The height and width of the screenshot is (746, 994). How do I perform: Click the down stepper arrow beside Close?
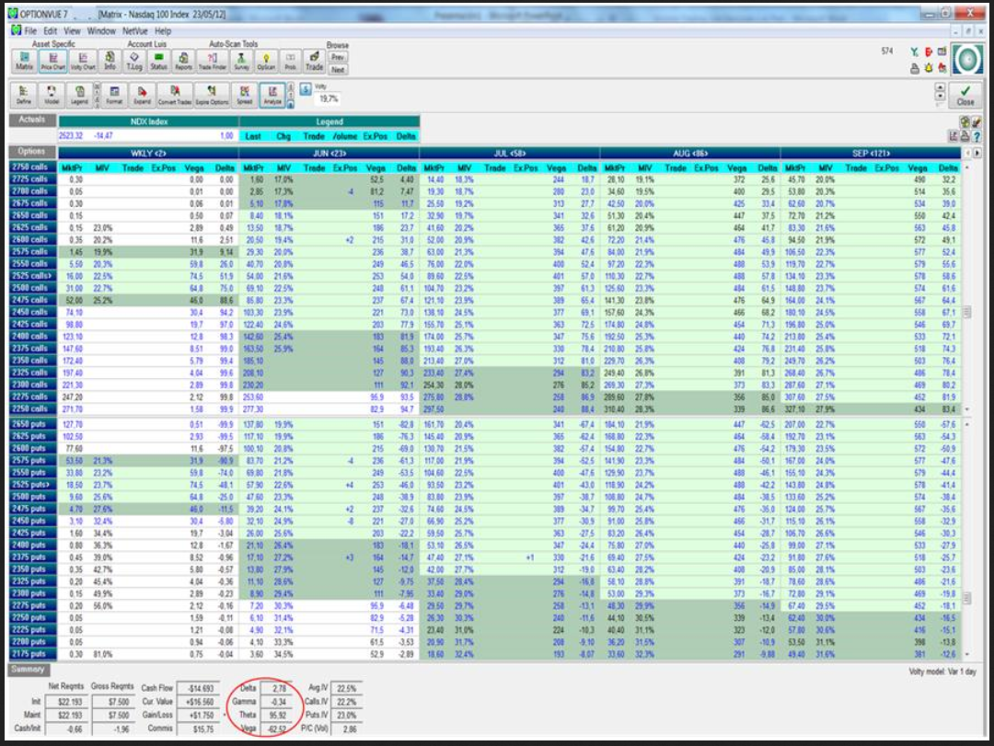(940, 98)
